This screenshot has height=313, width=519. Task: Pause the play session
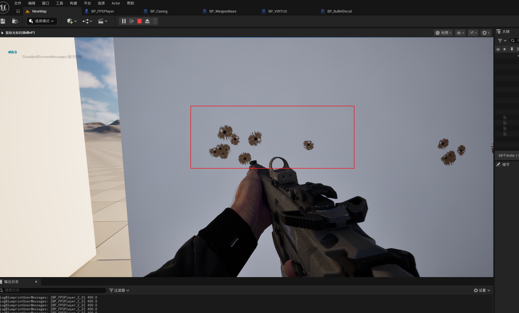click(124, 21)
